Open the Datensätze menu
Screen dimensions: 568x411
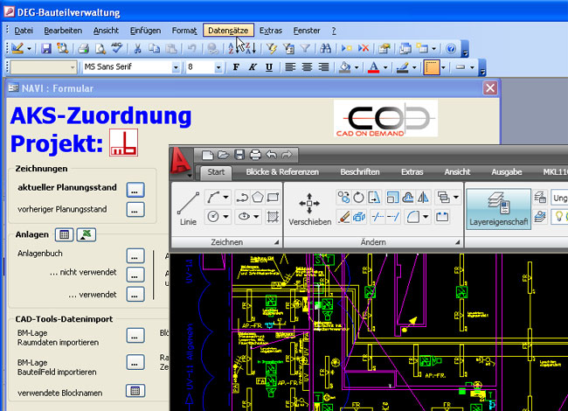point(228,30)
